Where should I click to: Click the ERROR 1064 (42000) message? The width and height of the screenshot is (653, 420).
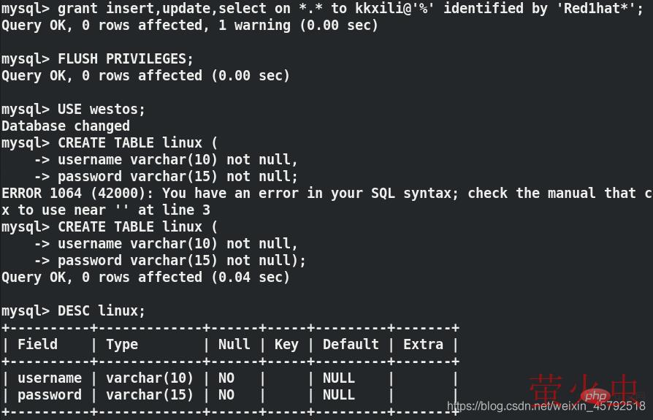(77, 194)
